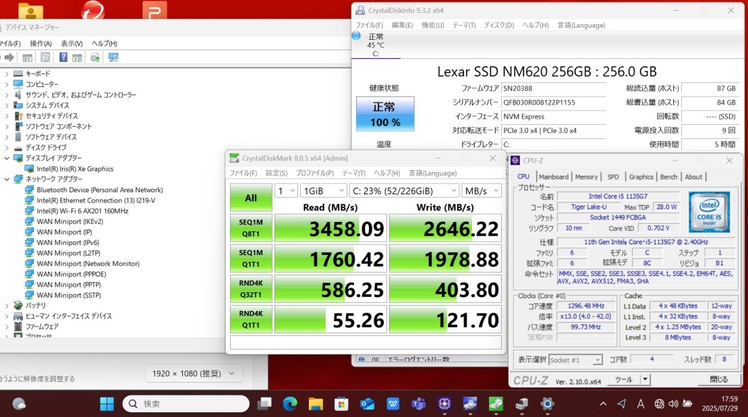748x417 pixels.
Task: Click the network globe icon in system tray
Action: pyautogui.click(x=659, y=404)
